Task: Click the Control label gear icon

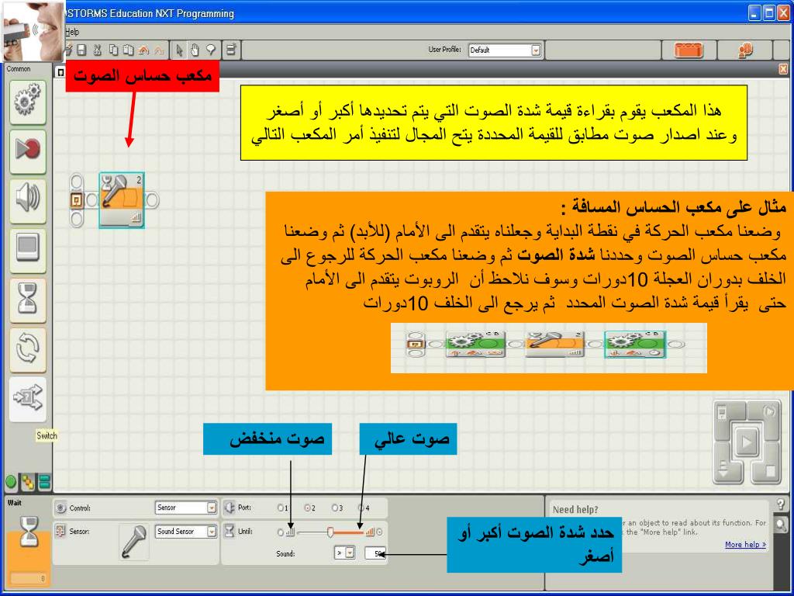Action: pyautogui.click(x=60, y=508)
